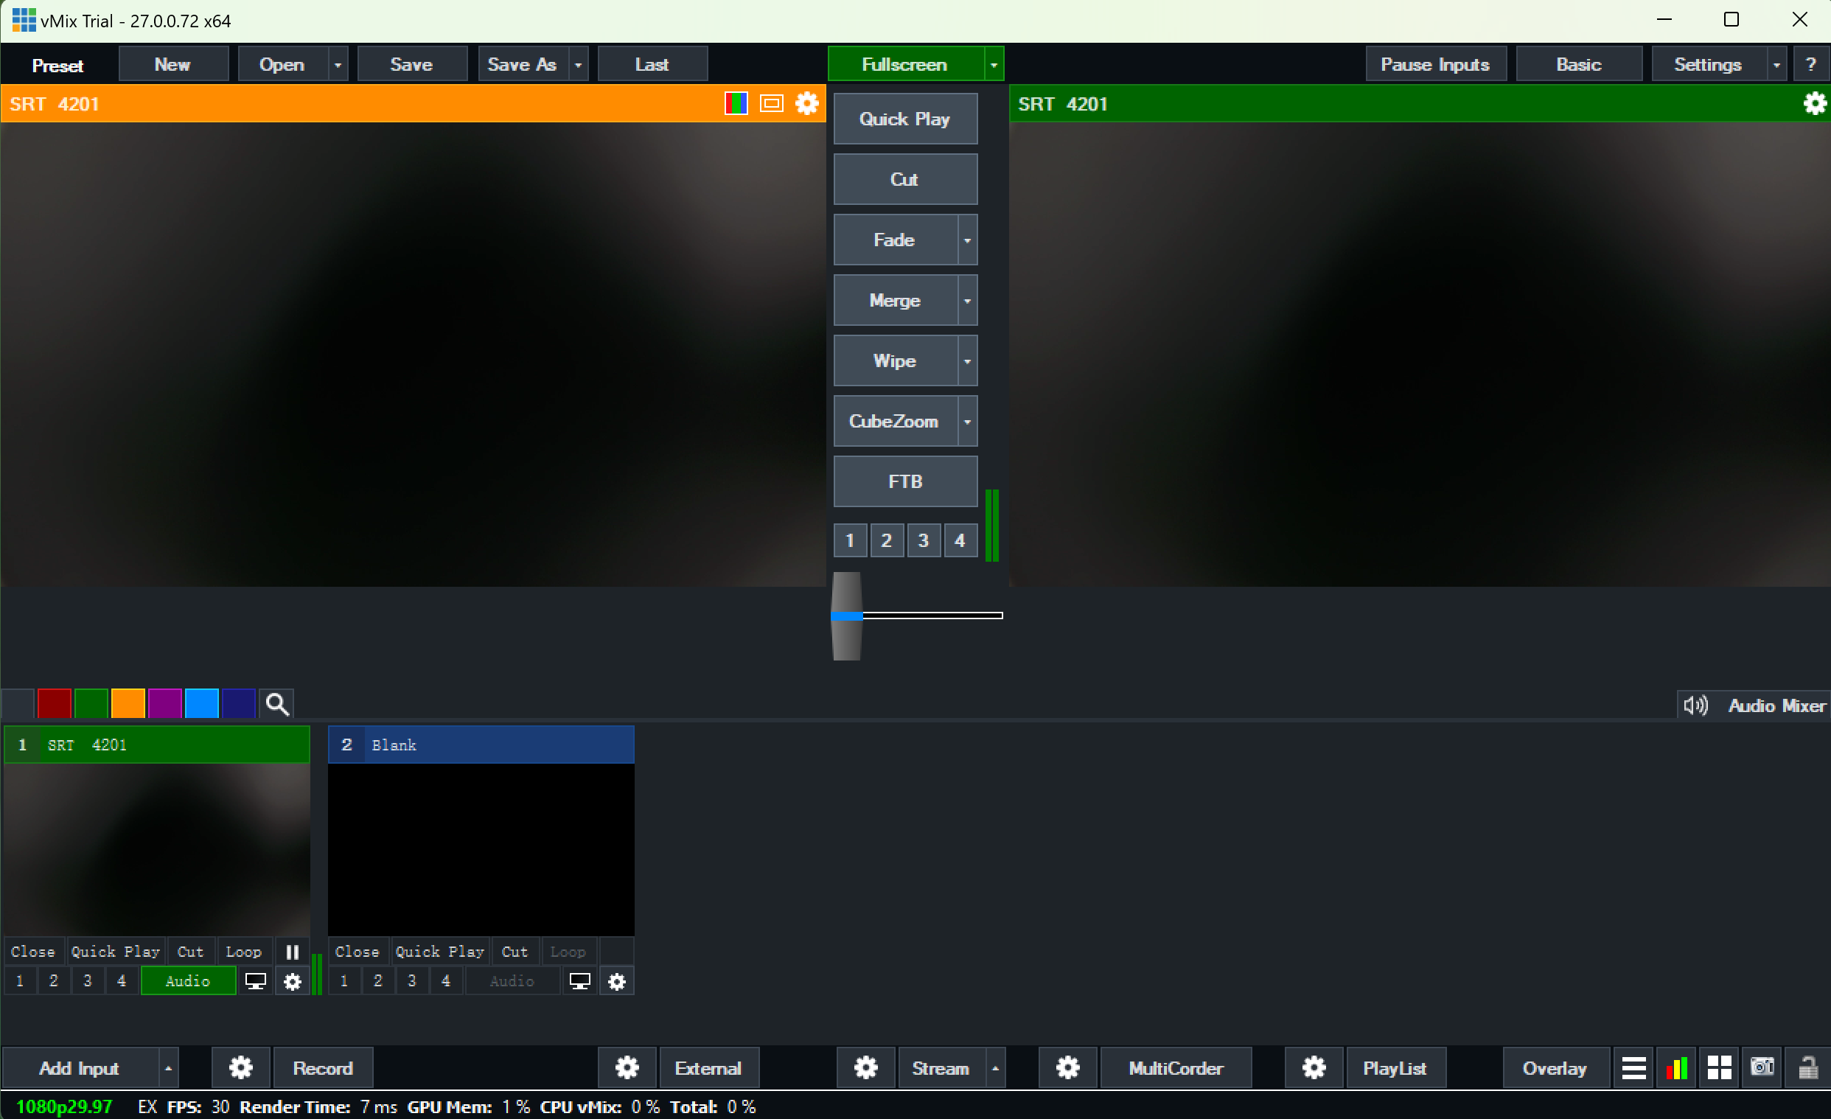The image size is (1831, 1119).
Task: Open streaming settings gear
Action: (865, 1067)
